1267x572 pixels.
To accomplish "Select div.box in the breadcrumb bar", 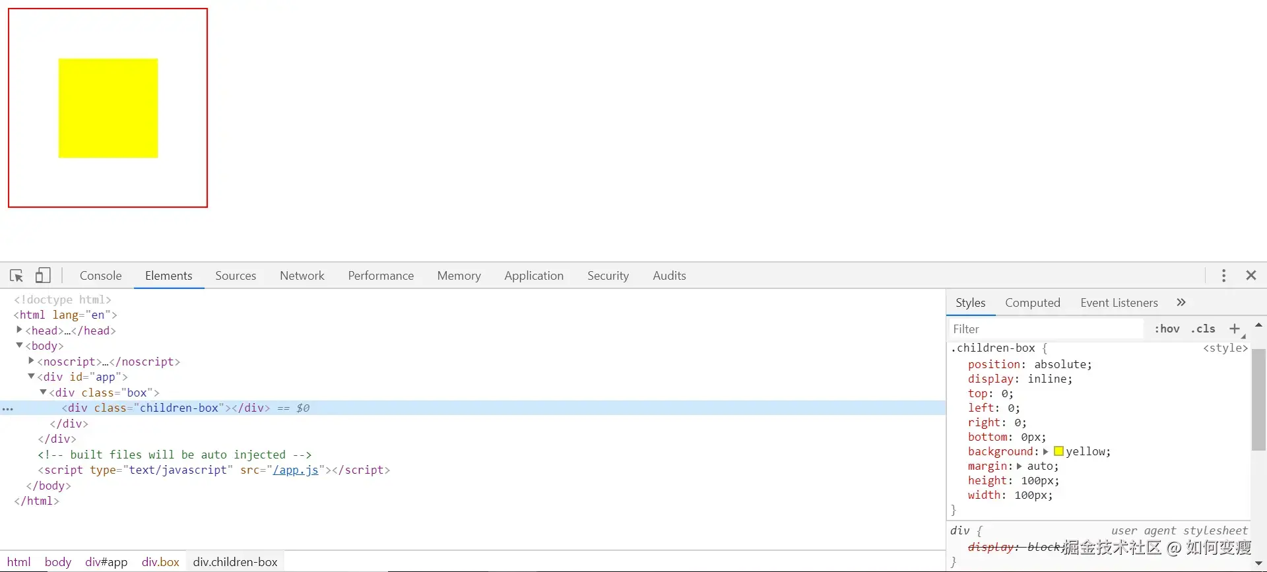I will [x=160, y=562].
